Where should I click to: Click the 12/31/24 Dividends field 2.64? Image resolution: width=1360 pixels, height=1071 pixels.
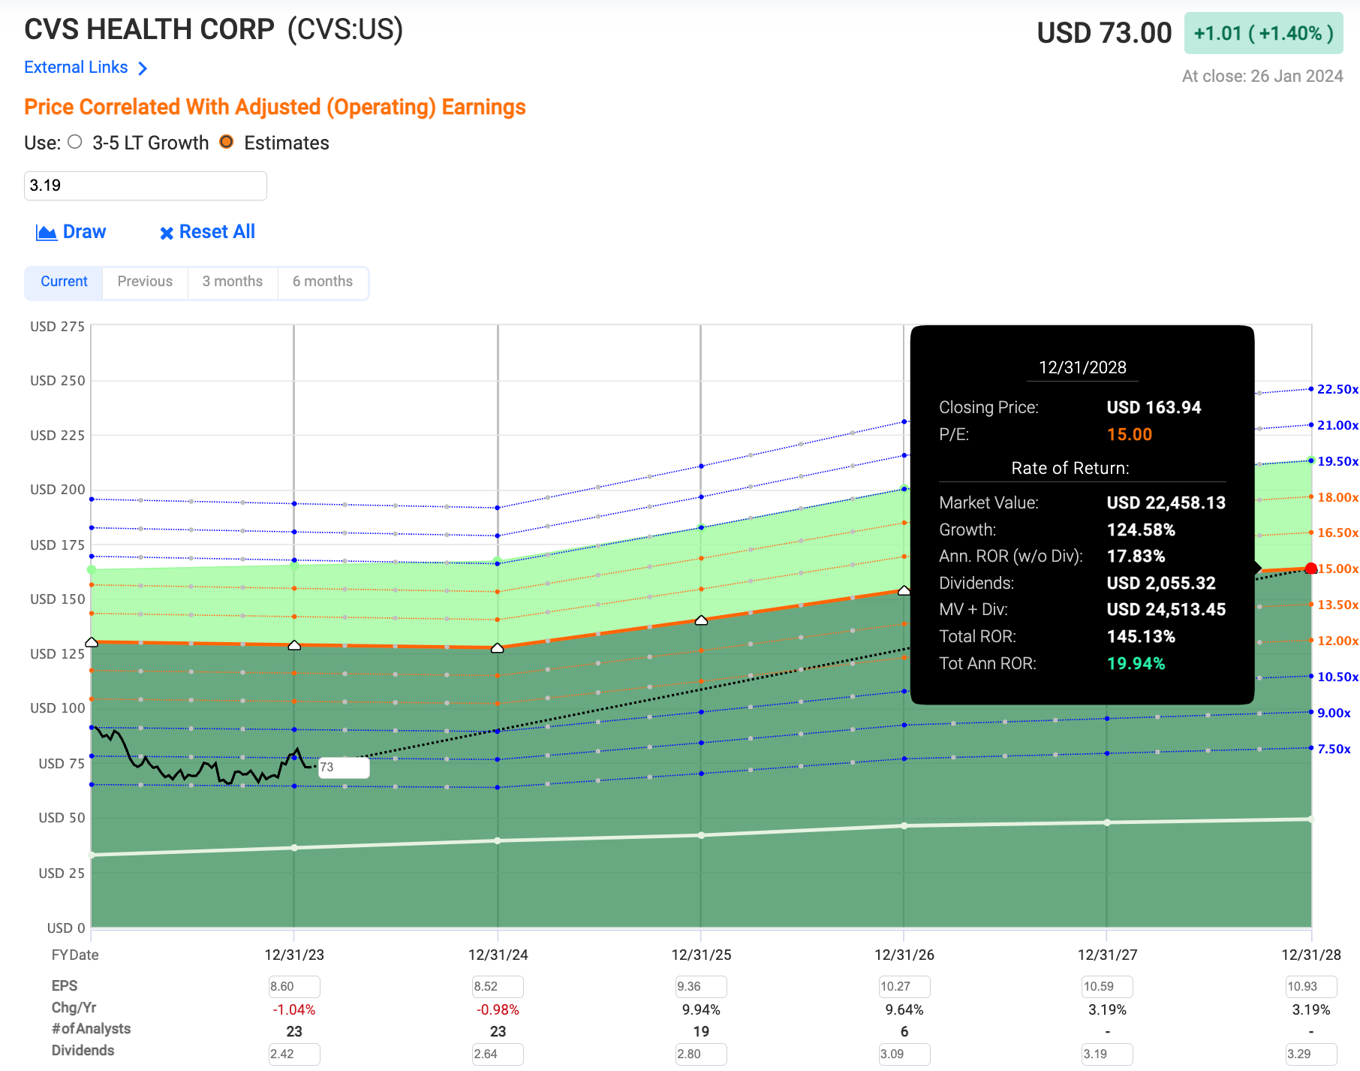pyautogui.click(x=498, y=1054)
